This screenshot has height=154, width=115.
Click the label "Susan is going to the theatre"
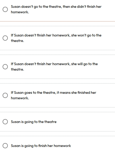click(34, 122)
